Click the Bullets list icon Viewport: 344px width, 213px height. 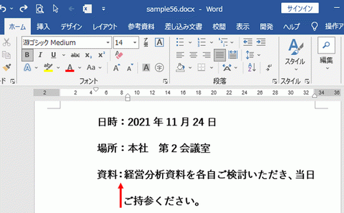click(180, 42)
